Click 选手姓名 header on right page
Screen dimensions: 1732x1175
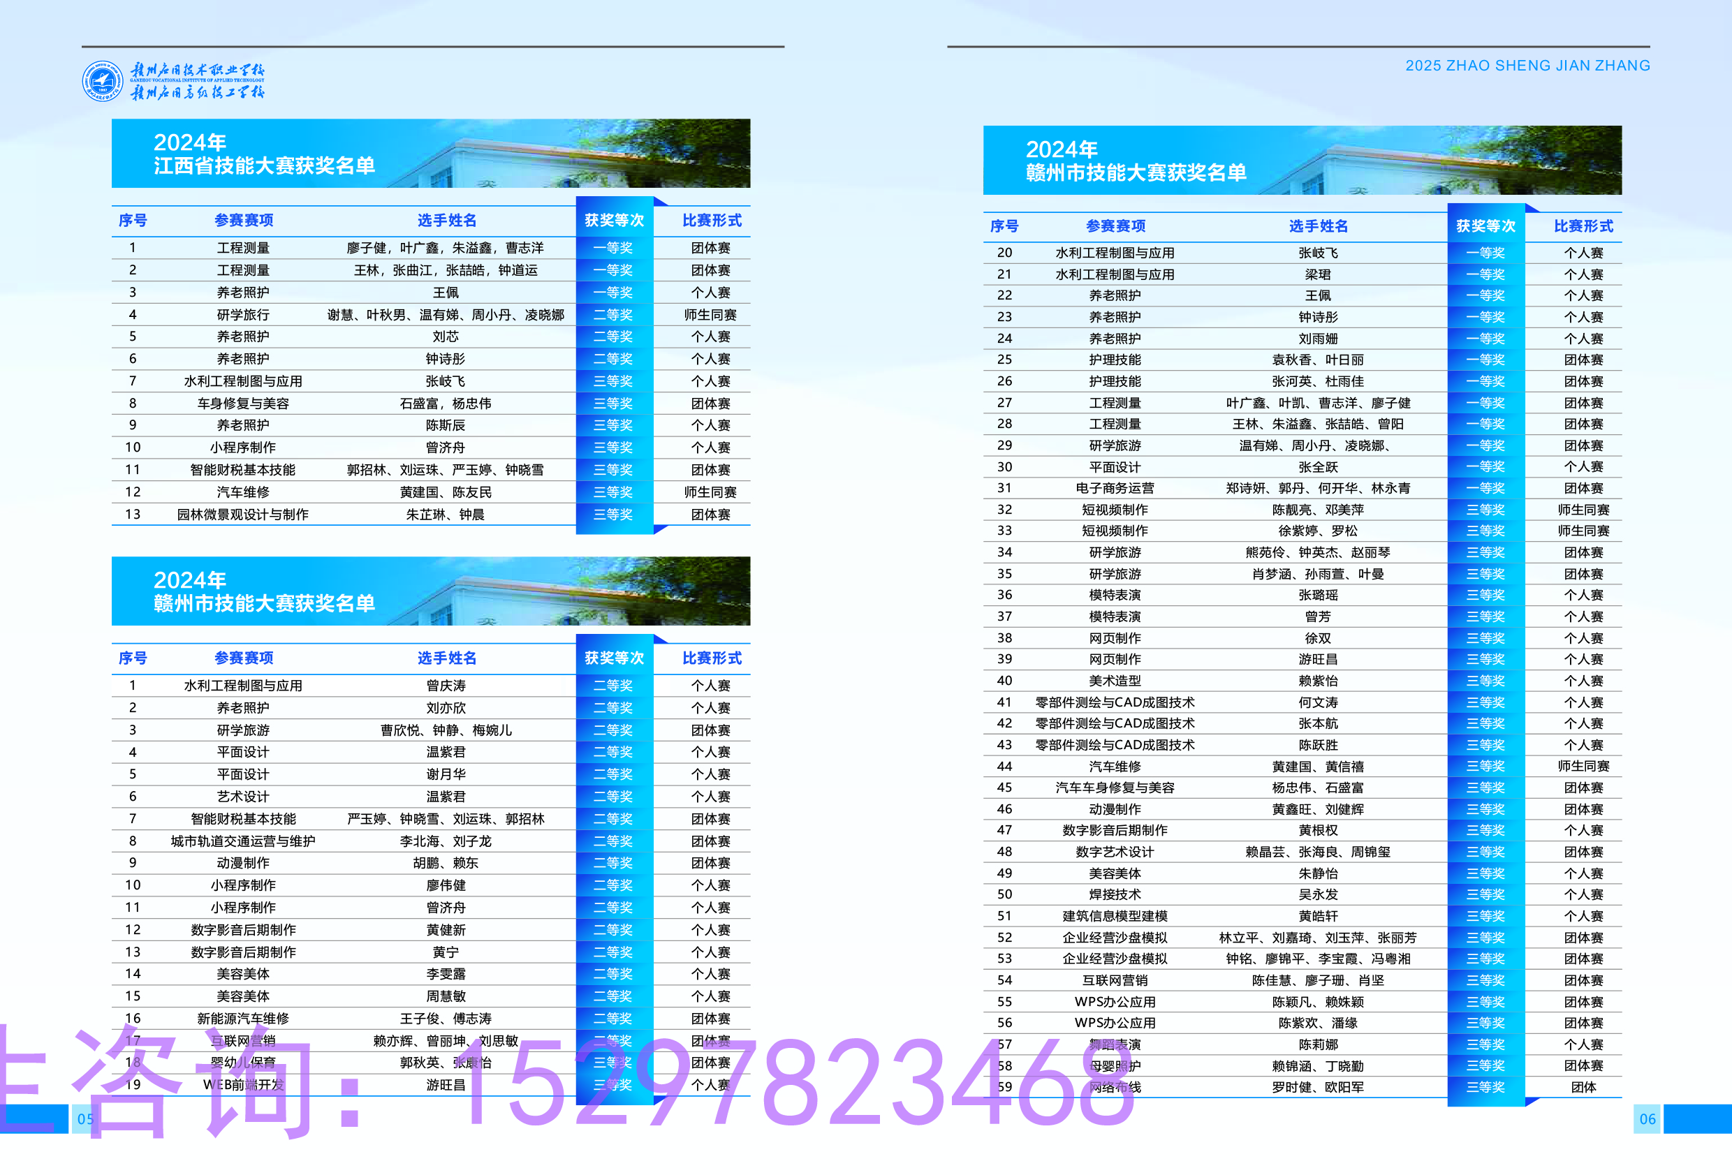pos(1318,226)
